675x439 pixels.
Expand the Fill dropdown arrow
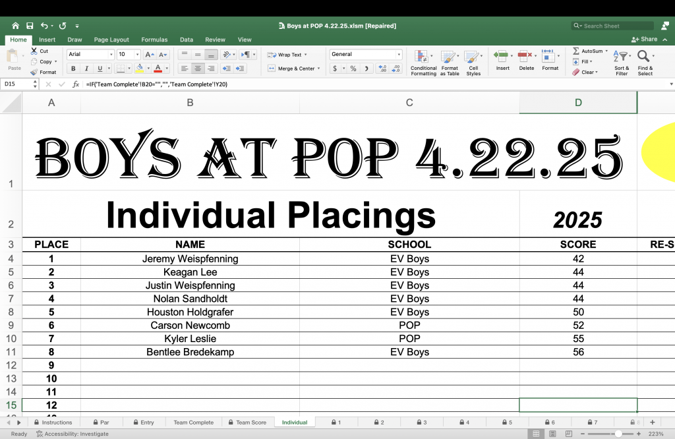[x=591, y=61]
